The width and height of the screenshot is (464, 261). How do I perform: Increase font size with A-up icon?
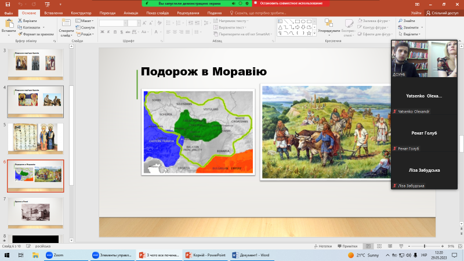(x=144, y=23)
